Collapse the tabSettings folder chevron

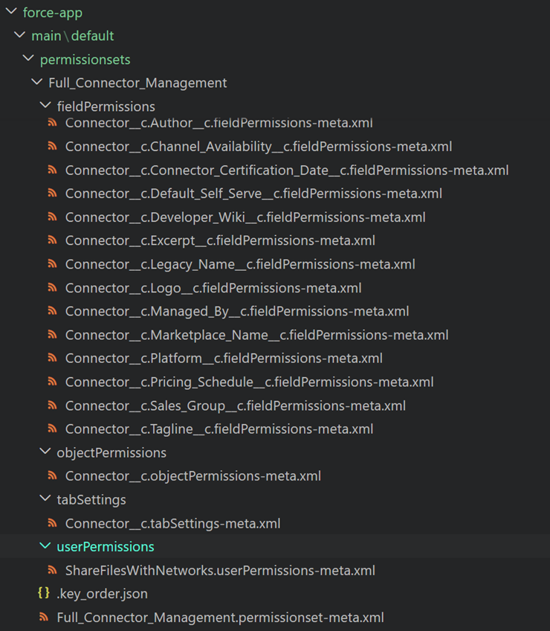click(x=45, y=499)
